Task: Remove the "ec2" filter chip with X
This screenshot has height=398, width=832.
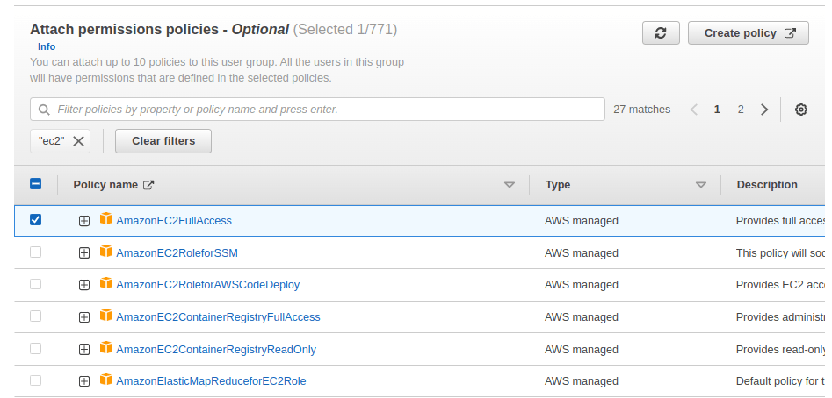Action: click(x=78, y=141)
